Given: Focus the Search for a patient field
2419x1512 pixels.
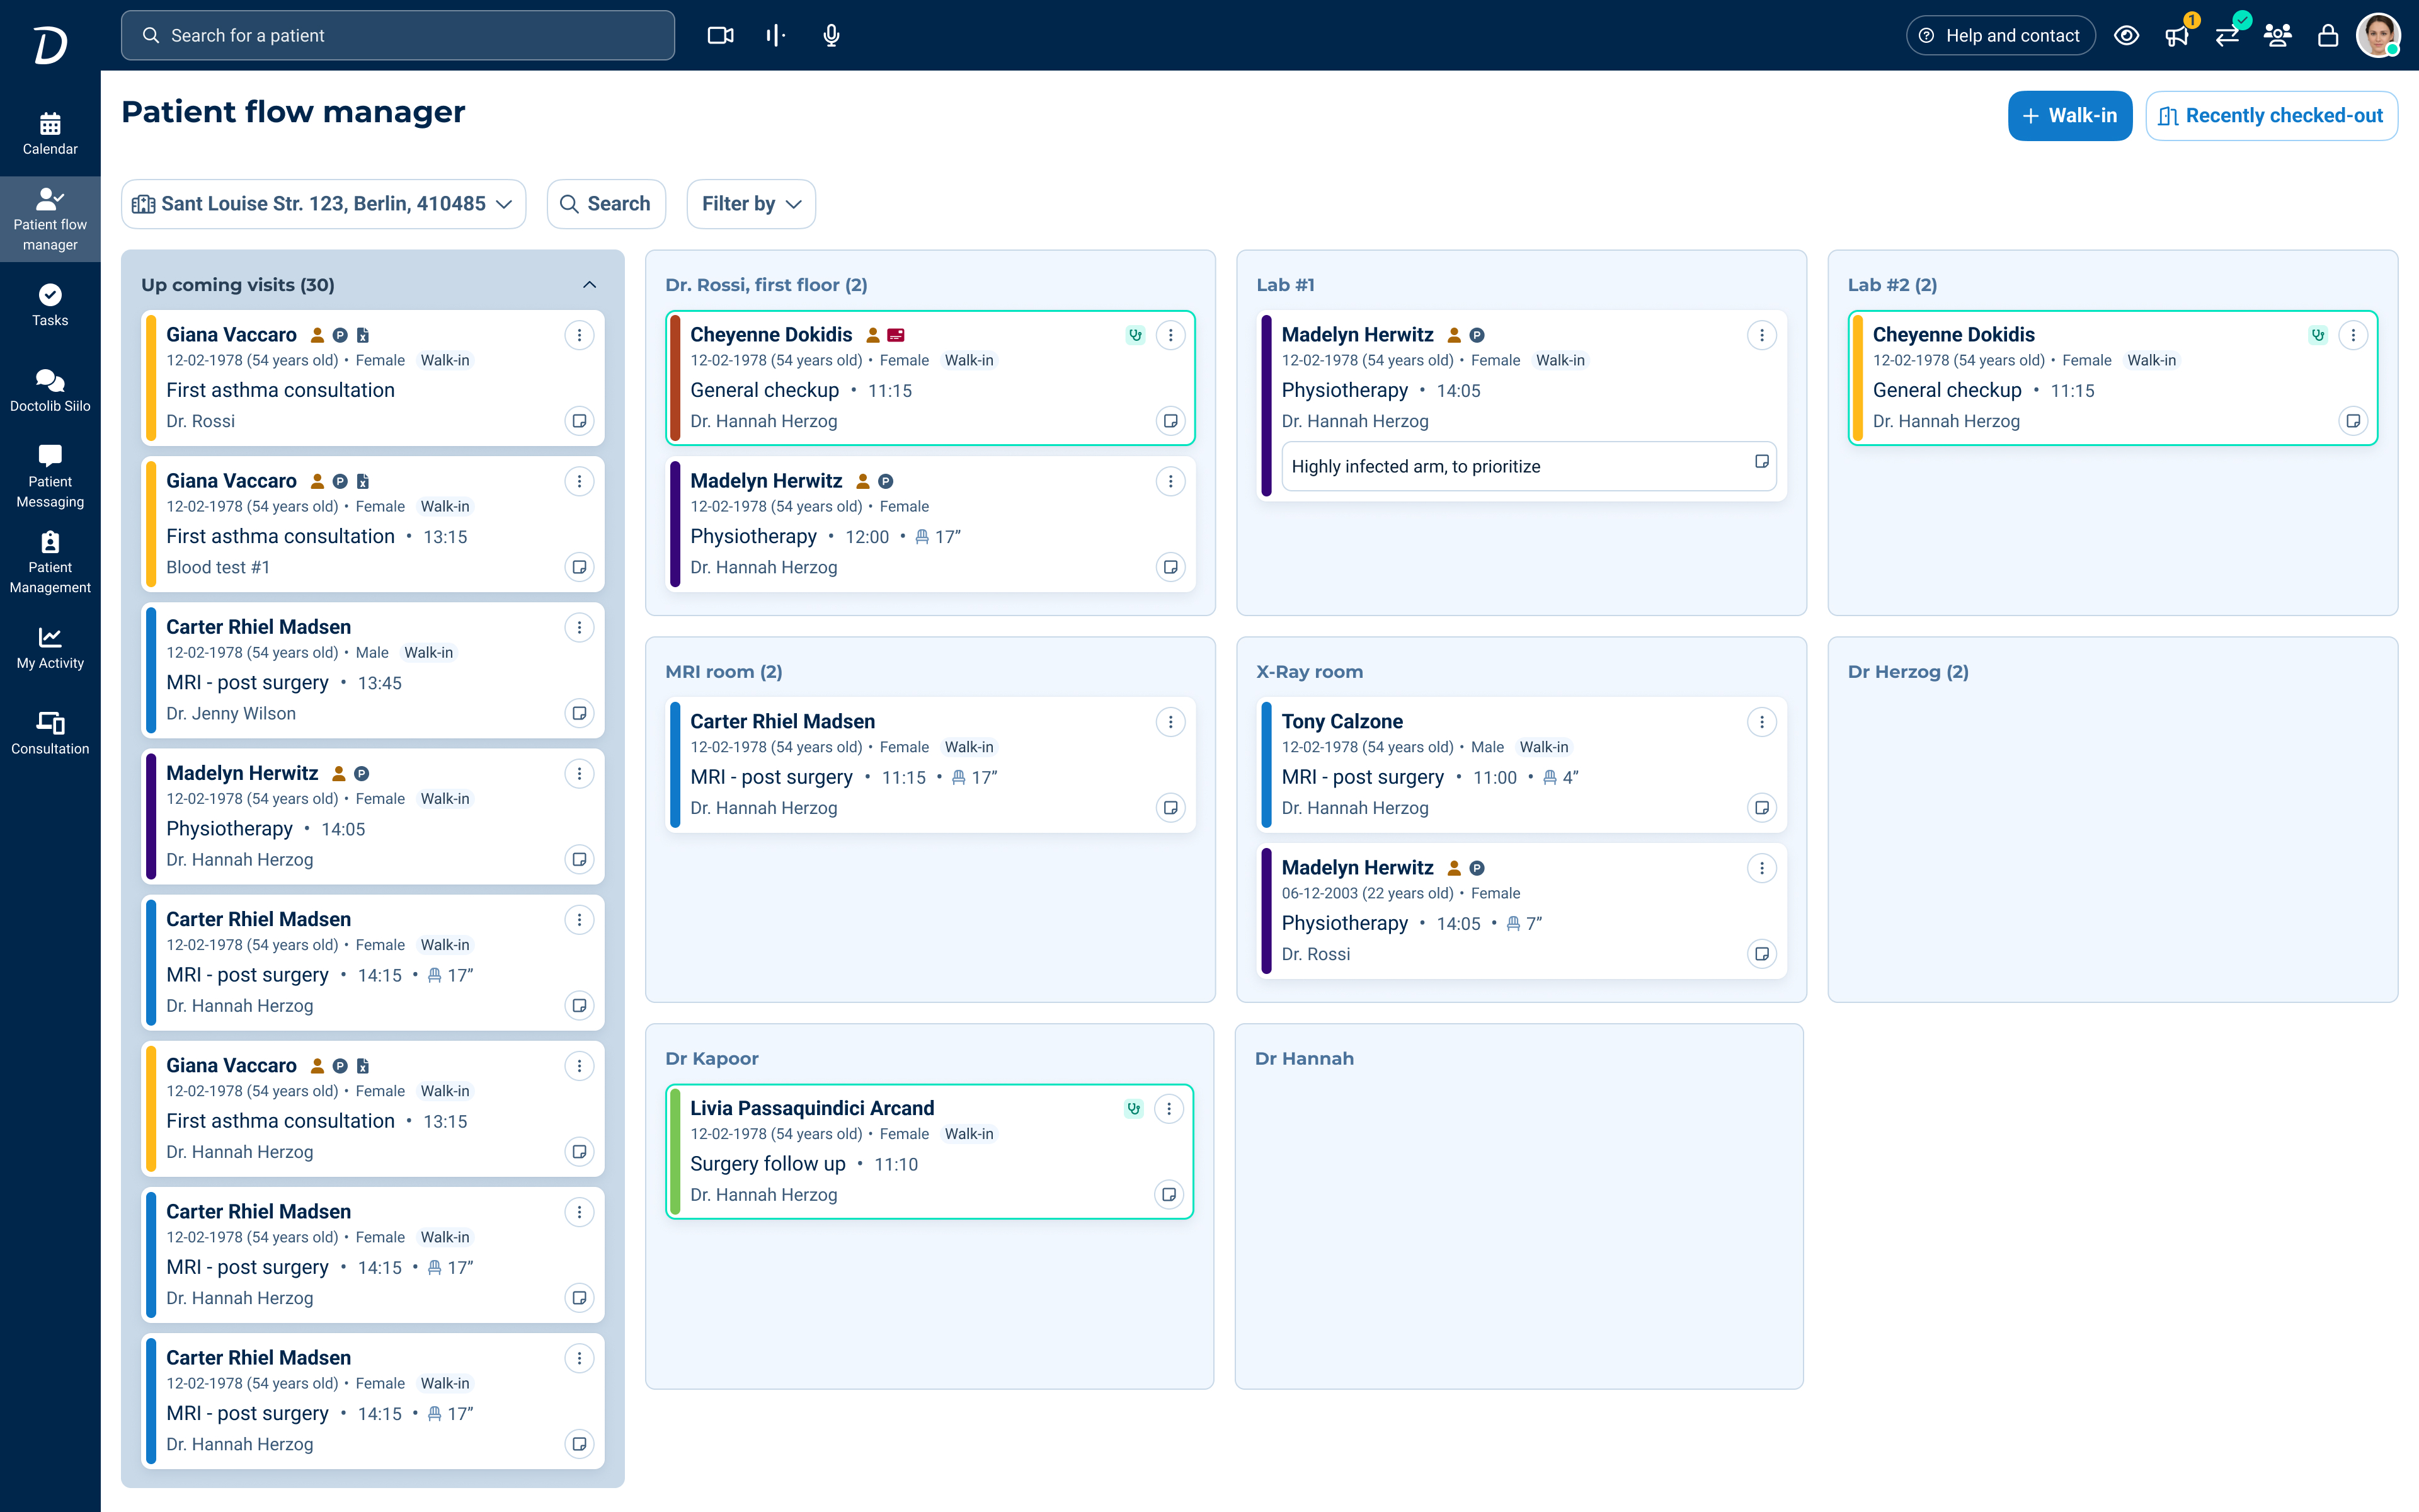Looking at the screenshot, I should tap(398, 36).
